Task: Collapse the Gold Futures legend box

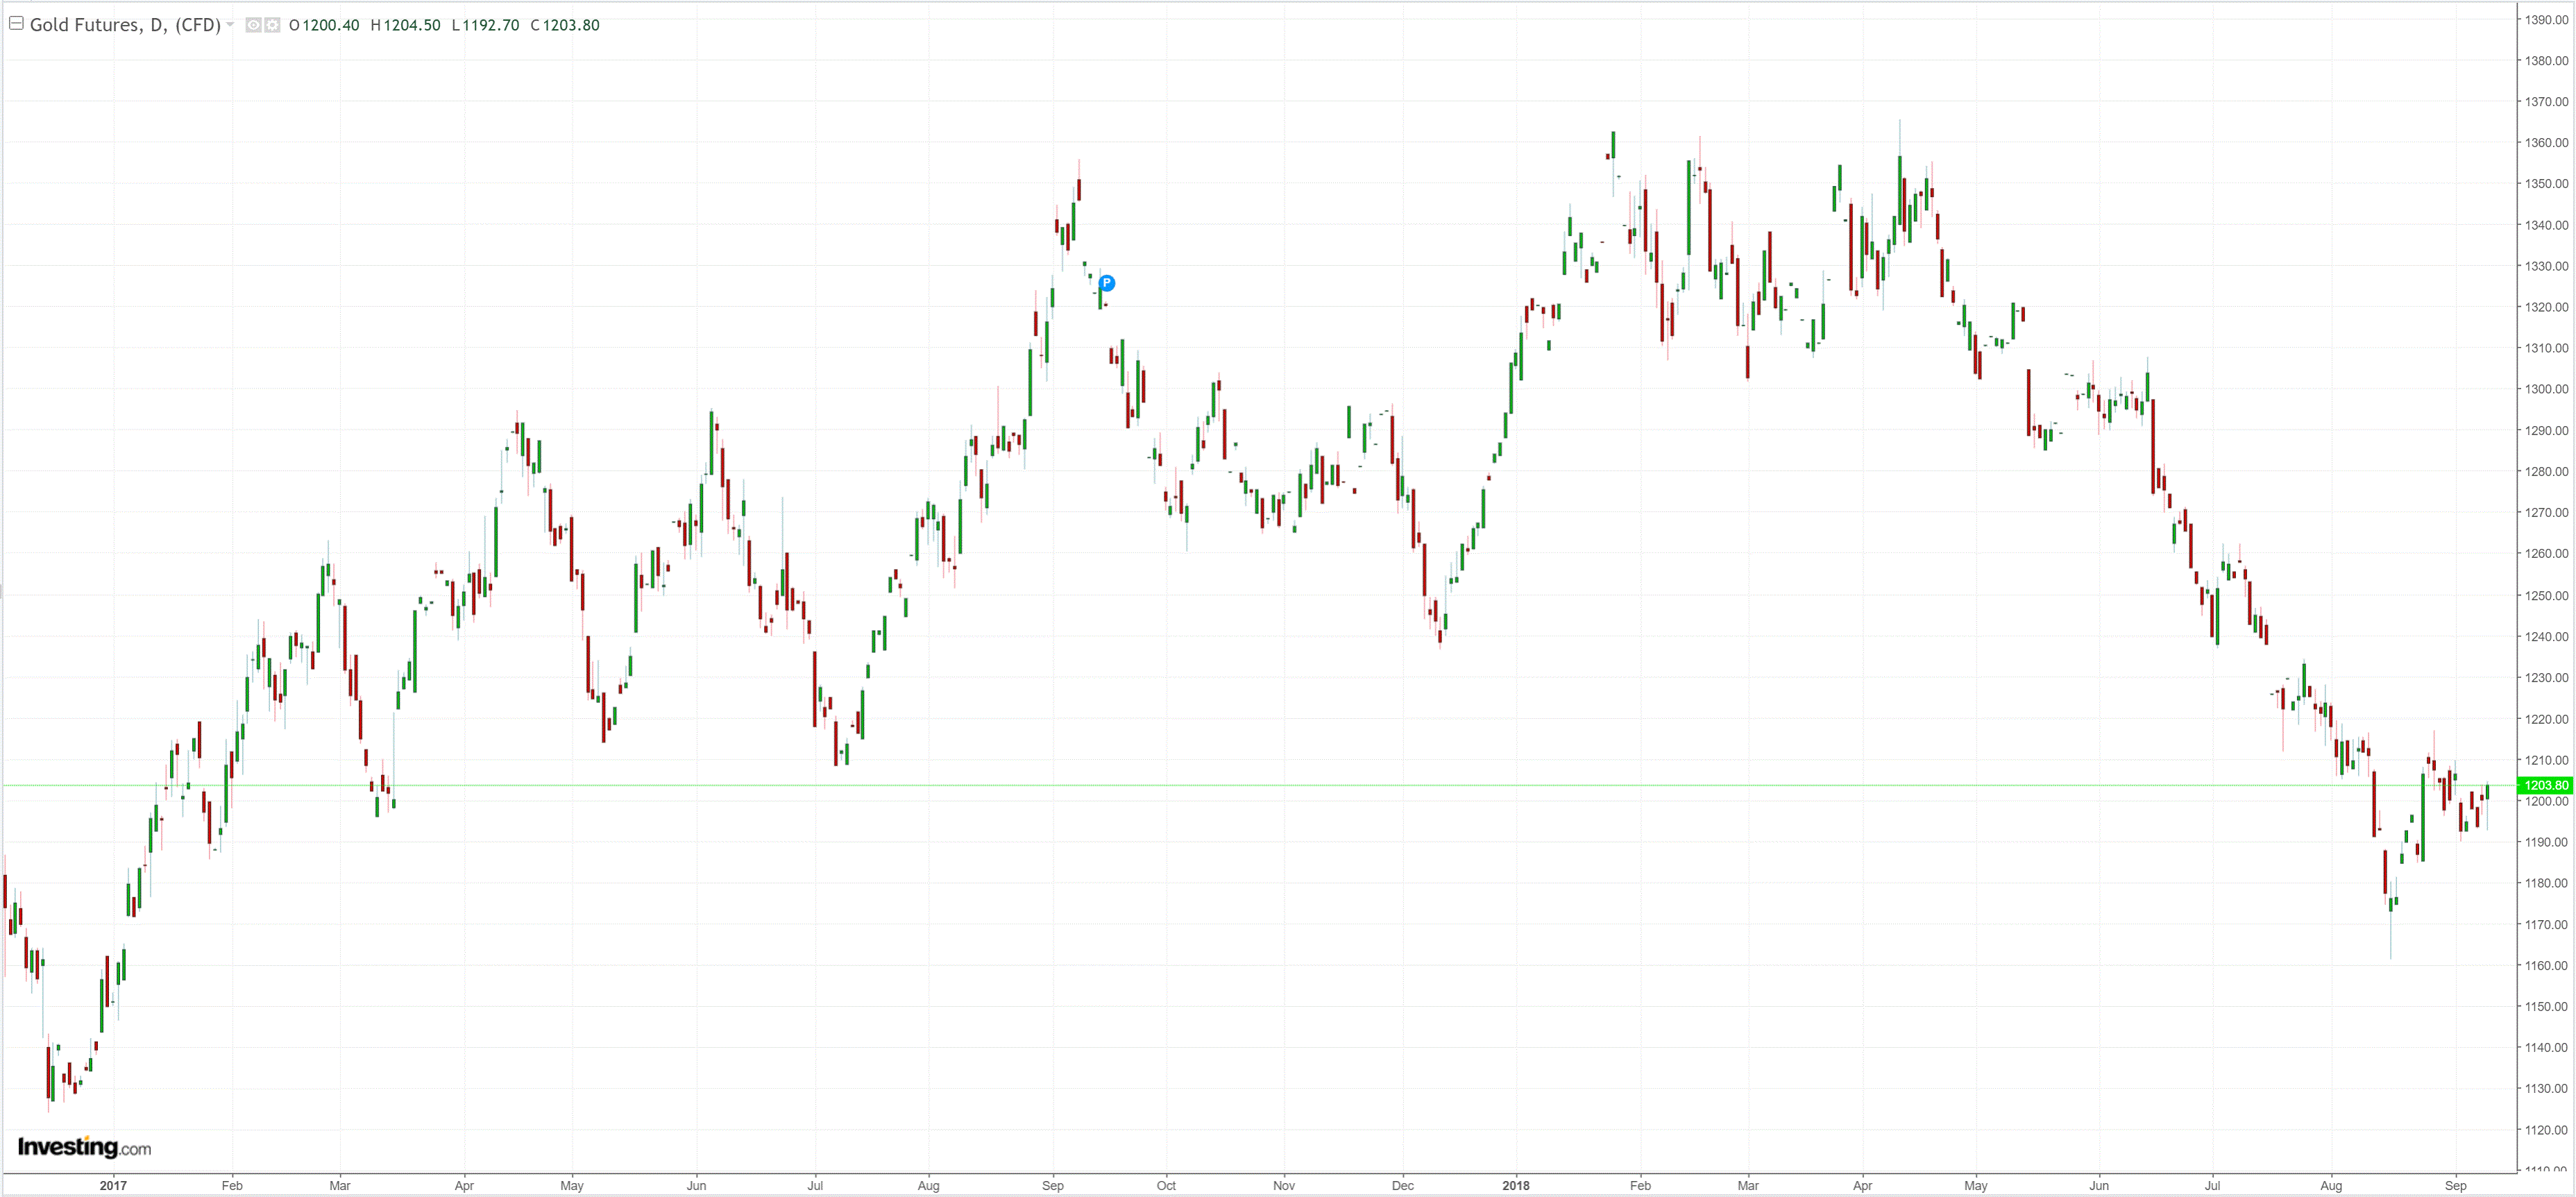Action: click(x=16, y=23)
